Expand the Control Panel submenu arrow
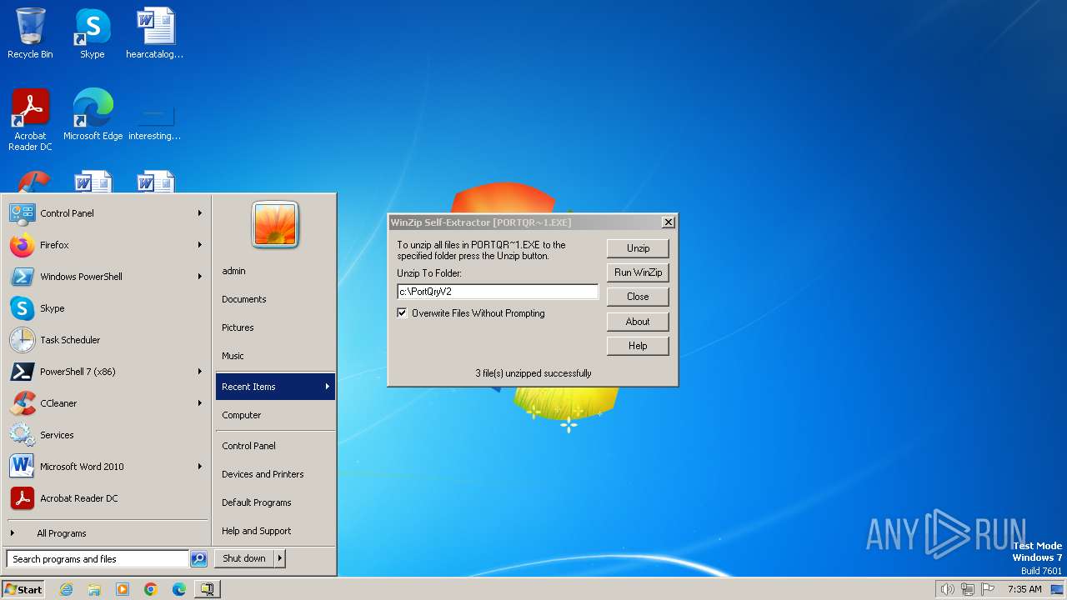This screenshot has width=1067, height=600. click(x=200, y=213)
